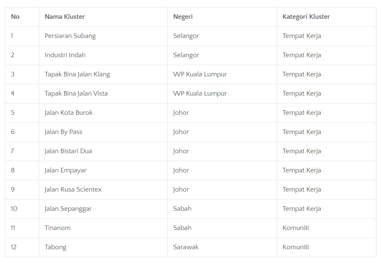The width and height of the screenshot is (381, 263).
Task: Click the "Nama Kluster" column header
Action: click(65, 17)
